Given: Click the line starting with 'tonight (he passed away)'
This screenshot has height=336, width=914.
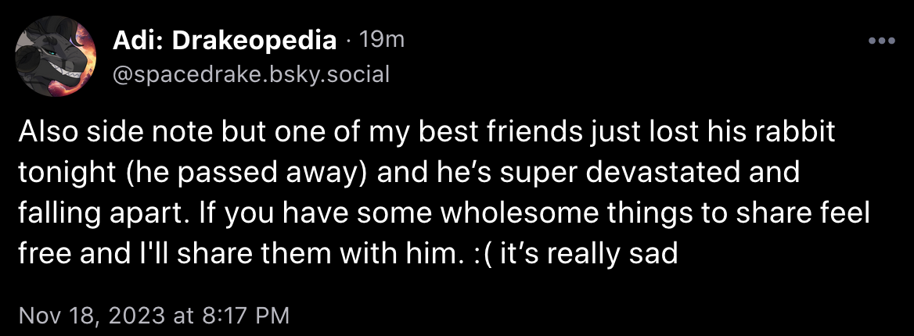Looking at the screenshot, I should click(x=408, y=173).
